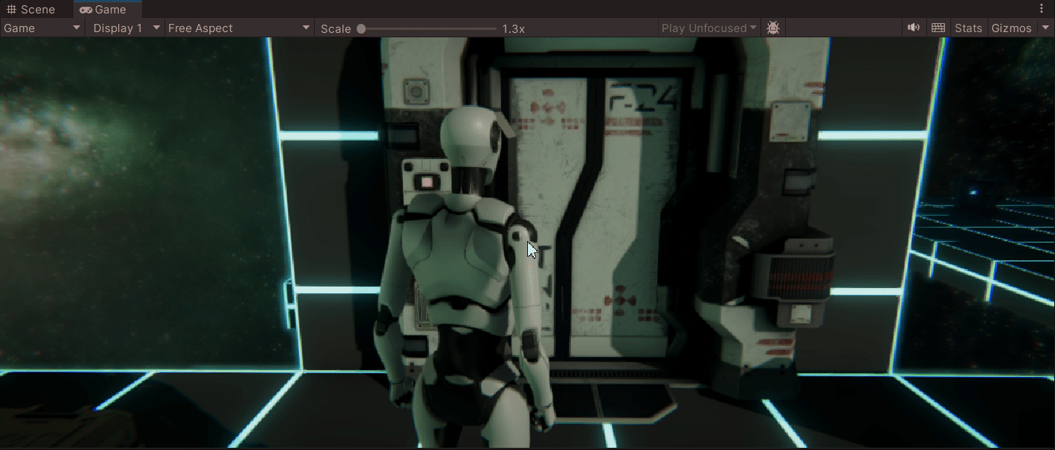Toggle Gizmos rendering in the Game view
The image size is (1055, 450).
click(1011, 28)
